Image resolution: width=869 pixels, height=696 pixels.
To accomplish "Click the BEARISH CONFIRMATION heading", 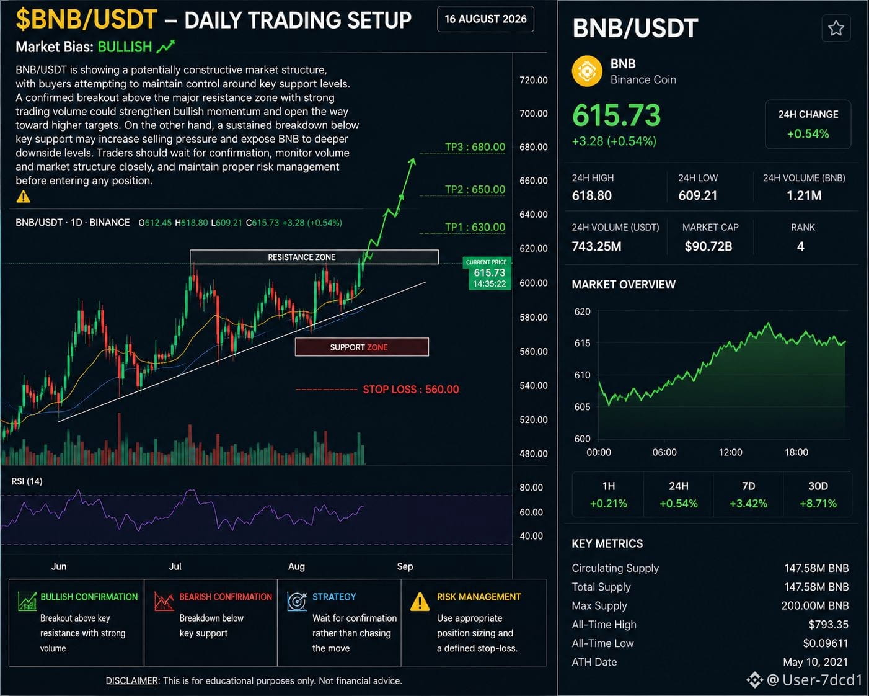I will click(x=226, y=597).
